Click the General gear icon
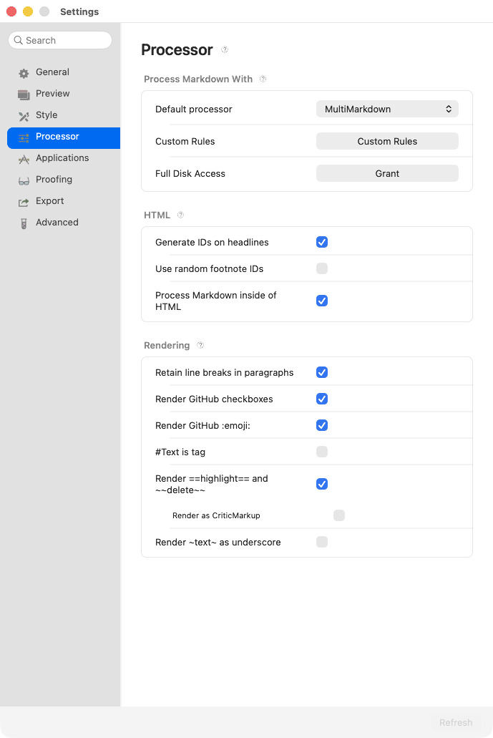This screenshot has width=493, height=738. click(x=24, y=73)
